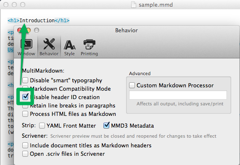Click the sample.mmd document icon in title bar
240x165 pixels.
click(x=134, y=5)
